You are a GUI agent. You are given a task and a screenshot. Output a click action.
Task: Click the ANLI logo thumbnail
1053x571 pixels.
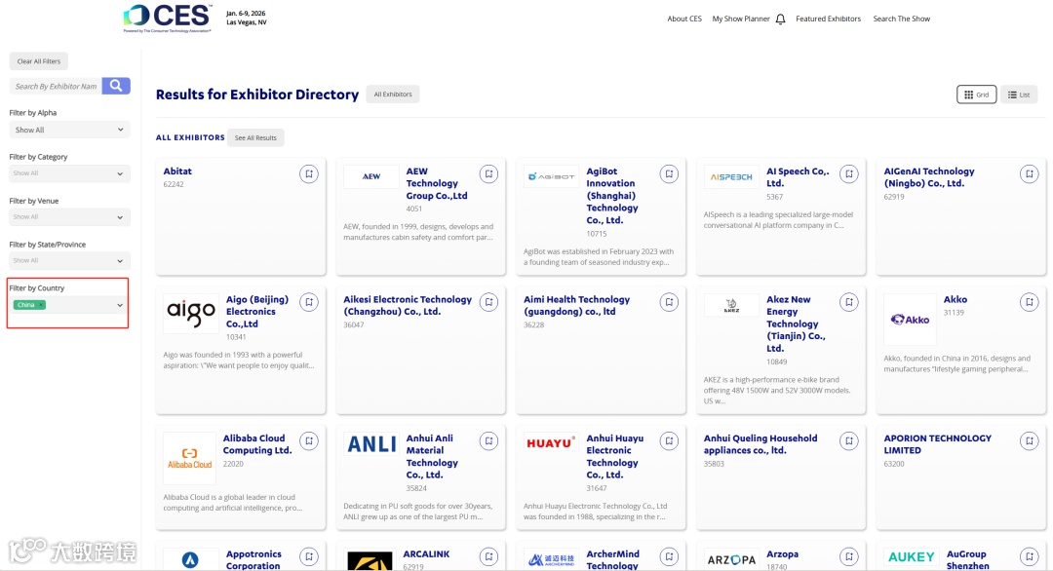371,444
